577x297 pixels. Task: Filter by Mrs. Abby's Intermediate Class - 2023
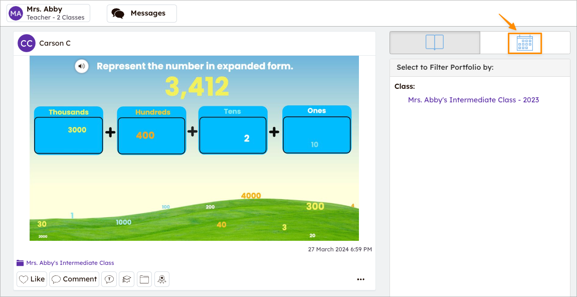[x=473, y=100]
